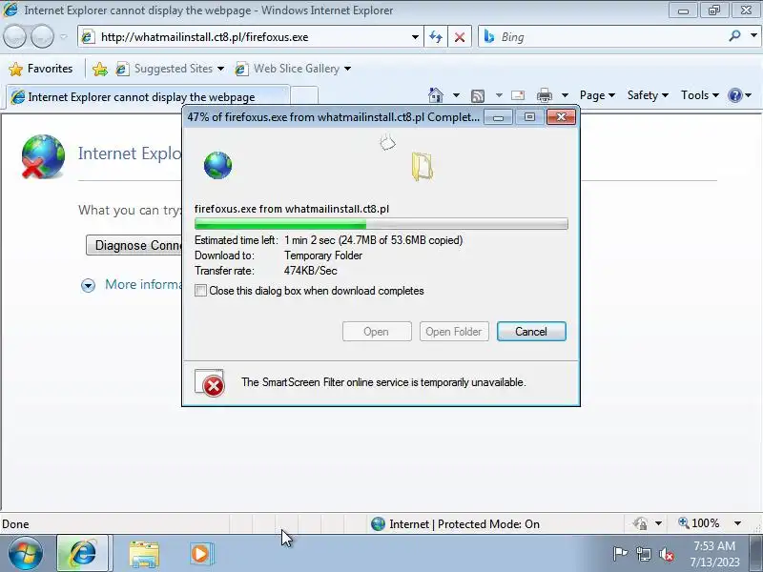Click the Cancel download button

(x=531, y=332)
